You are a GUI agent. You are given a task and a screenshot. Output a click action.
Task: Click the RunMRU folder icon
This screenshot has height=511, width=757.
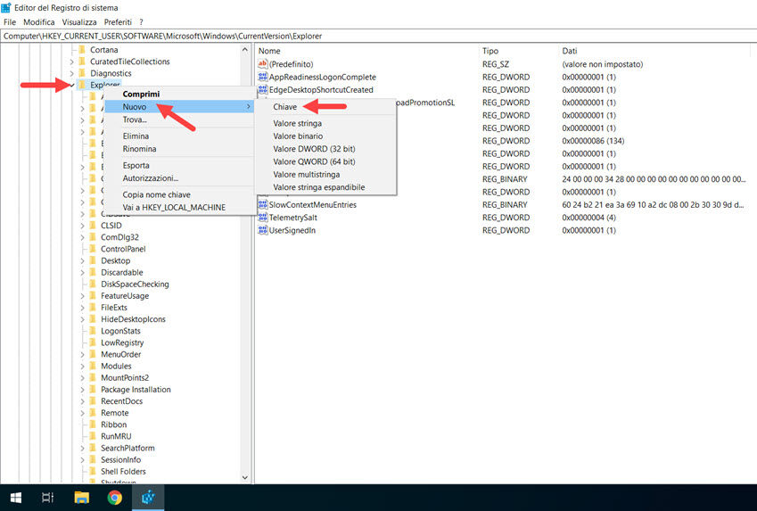[92, 436]
